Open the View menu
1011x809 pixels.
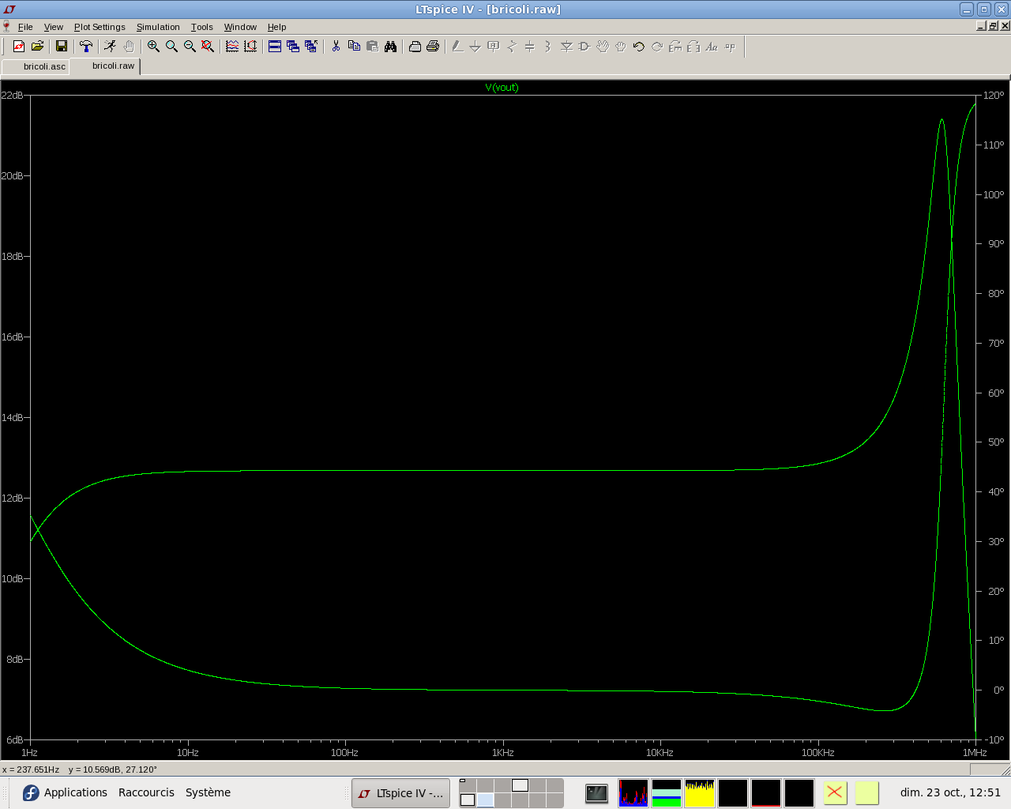coord(54,27)
